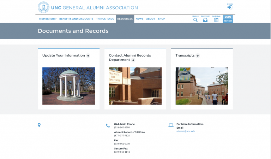Click secure fax number (919) 843-4144
This screenshot has height=159, width=271.
122,152
